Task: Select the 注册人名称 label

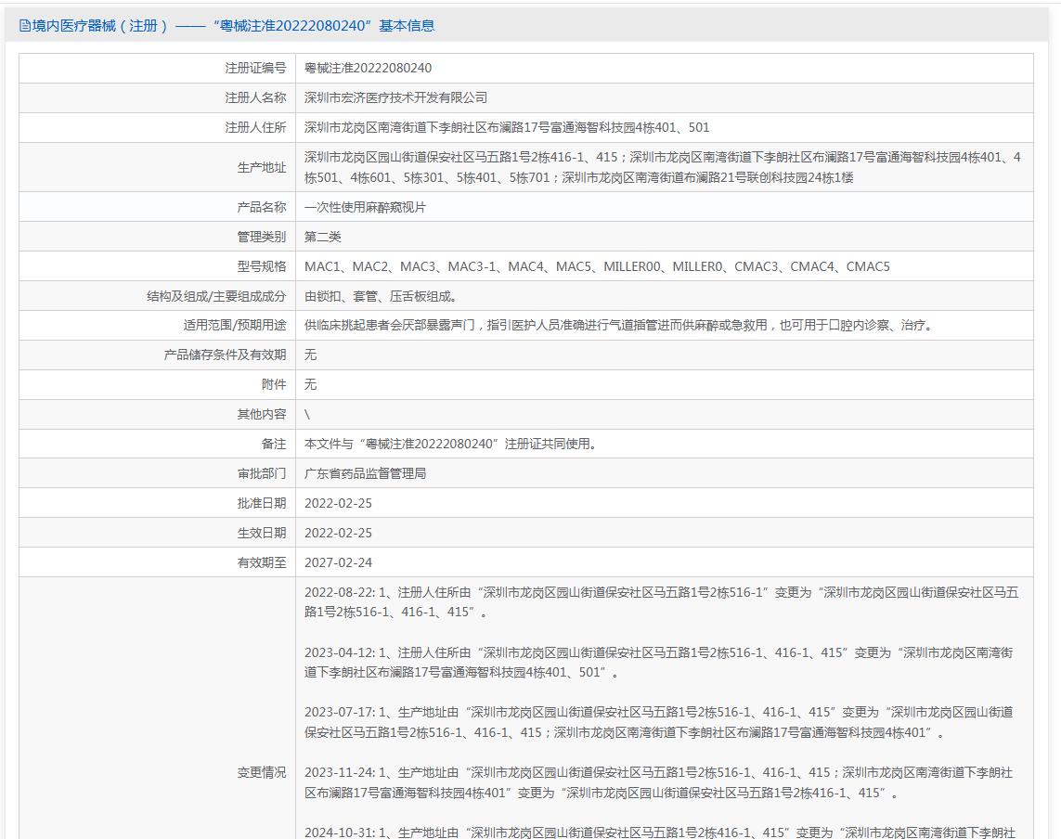Action: (256, 98)
